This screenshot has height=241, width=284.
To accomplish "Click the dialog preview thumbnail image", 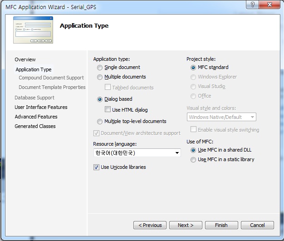I will 33,30.
